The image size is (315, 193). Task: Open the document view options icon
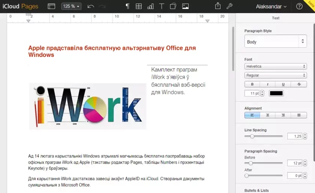point(51,6)
